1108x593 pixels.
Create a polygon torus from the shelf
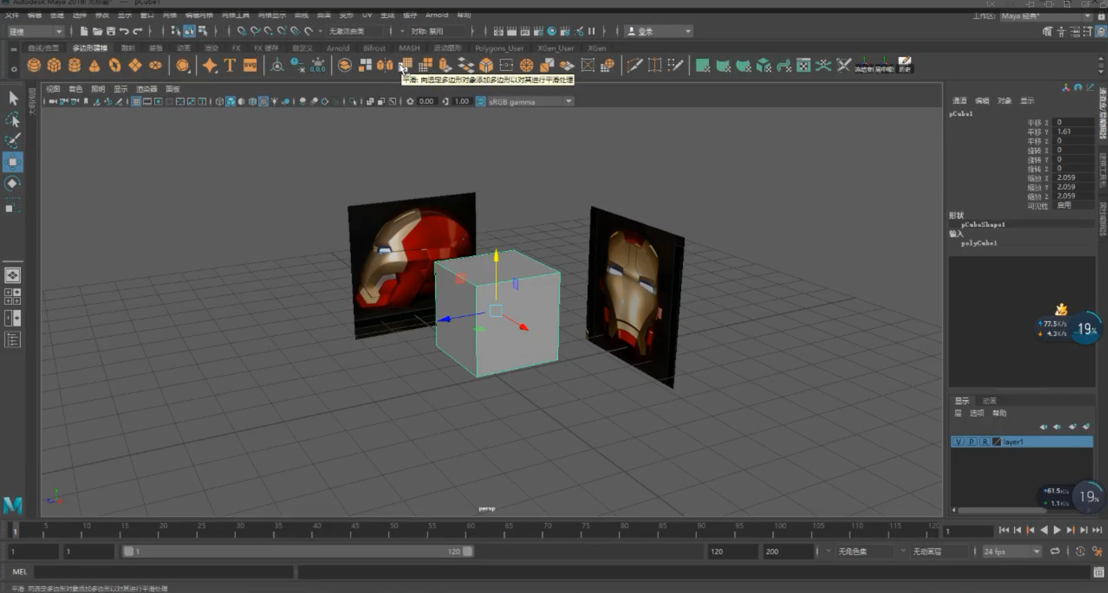pos(115,65)
